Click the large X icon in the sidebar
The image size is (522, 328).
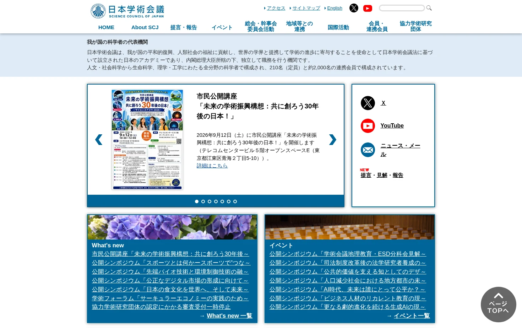[x=368, y=103]
